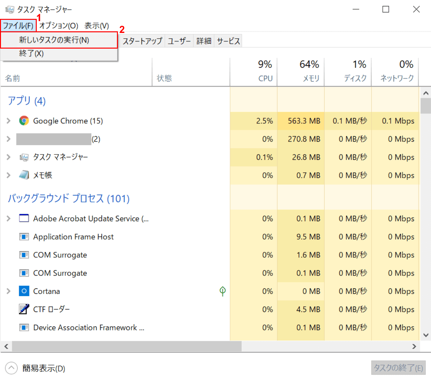Expand the メモ帳 process entry
The image size is (431, 383).
point(9,175)
